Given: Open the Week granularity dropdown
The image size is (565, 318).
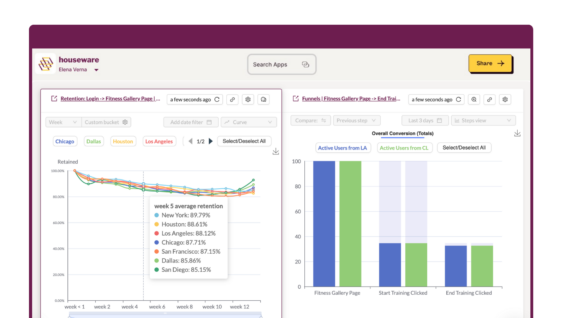Looking at the screenshot, I should point(63,122).
